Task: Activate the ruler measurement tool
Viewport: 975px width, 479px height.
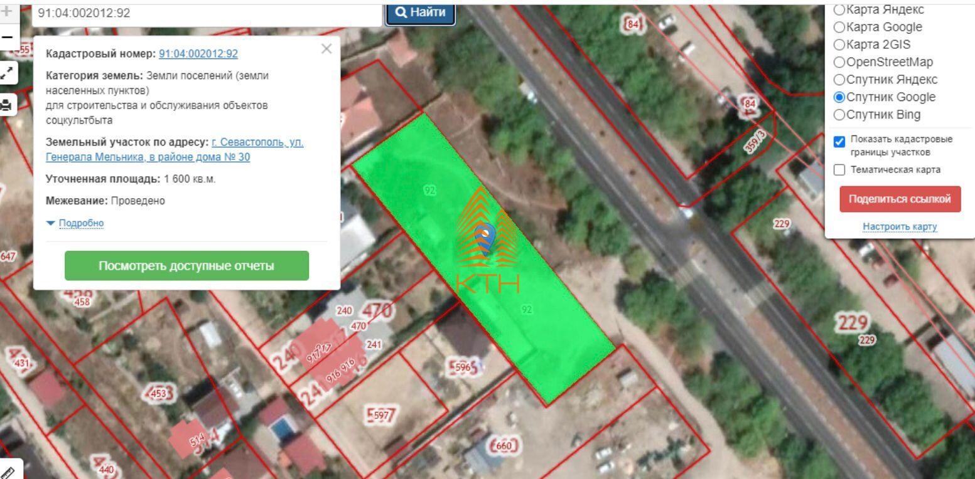Action: click(8, 471)
